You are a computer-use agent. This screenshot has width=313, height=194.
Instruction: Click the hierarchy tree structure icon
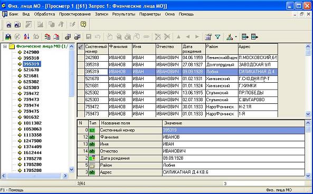click(230, 37)
